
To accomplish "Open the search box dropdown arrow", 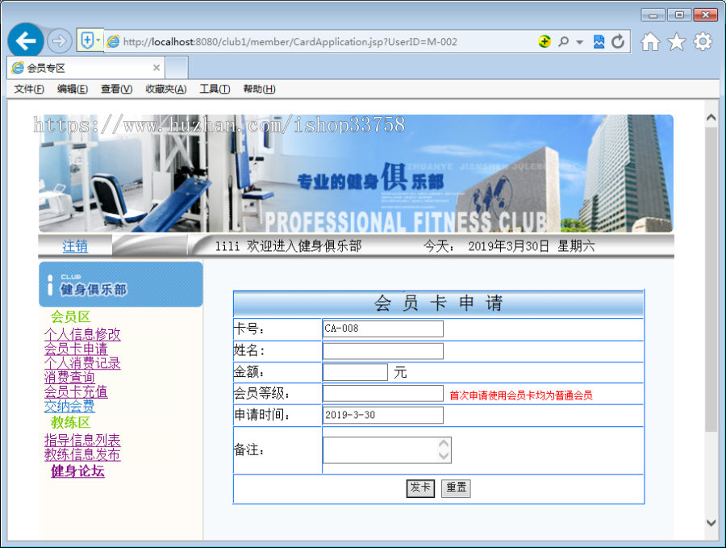I will pyautogui.click(x=578, y=40).
